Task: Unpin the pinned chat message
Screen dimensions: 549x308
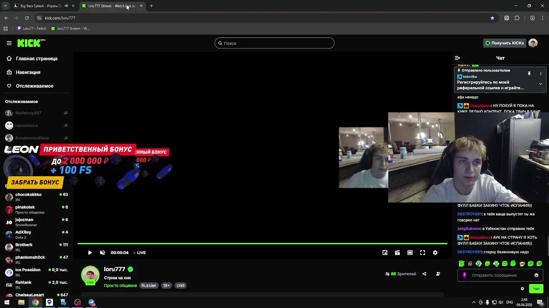Action: (529, 74)
